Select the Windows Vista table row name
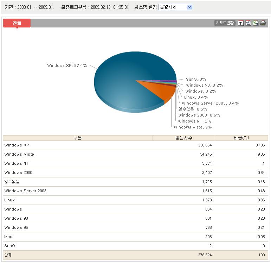 tap(19, 154)
